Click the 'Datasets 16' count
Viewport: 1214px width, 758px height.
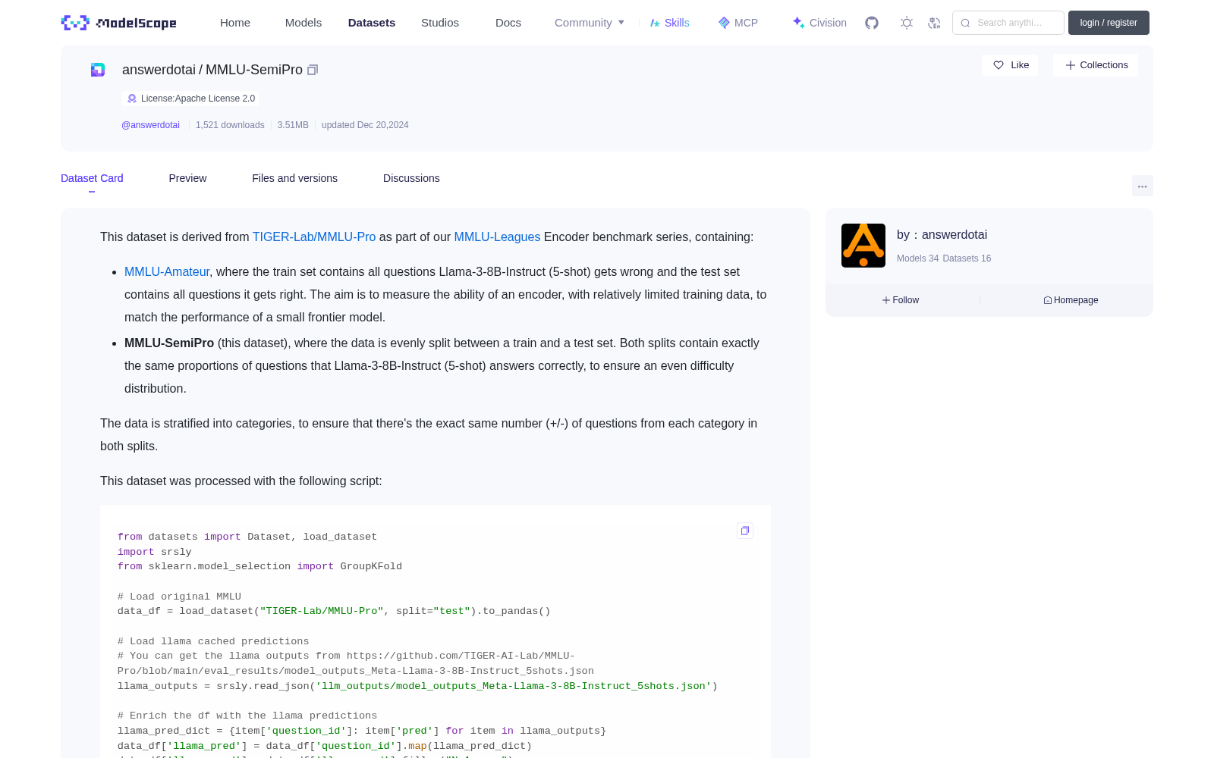[967, 258]
